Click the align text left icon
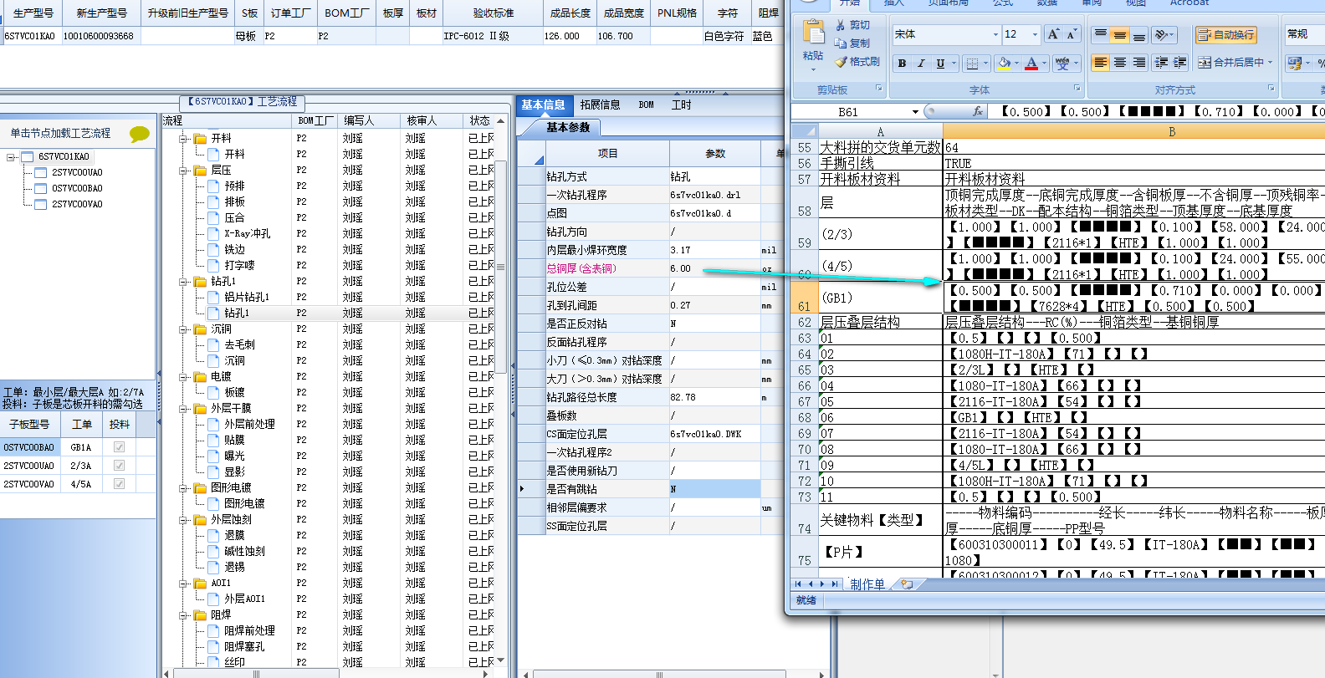 click(x=1101, y=63)
